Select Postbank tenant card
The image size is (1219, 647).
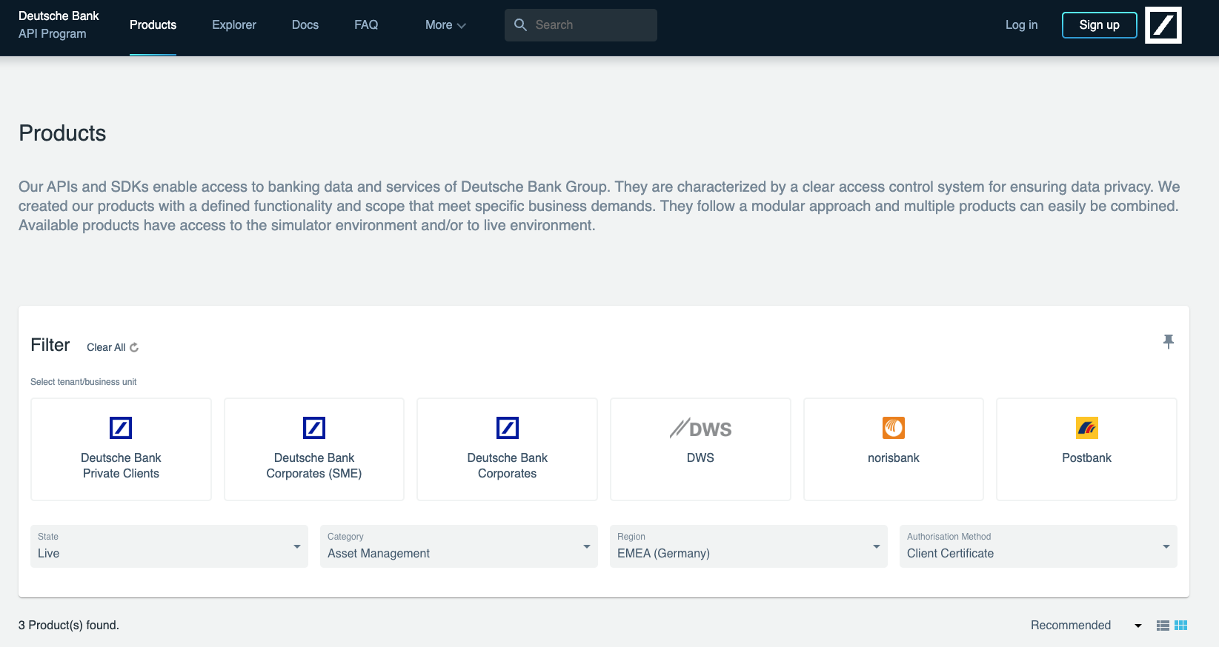pyautogui.click(x=1087, y=449)
